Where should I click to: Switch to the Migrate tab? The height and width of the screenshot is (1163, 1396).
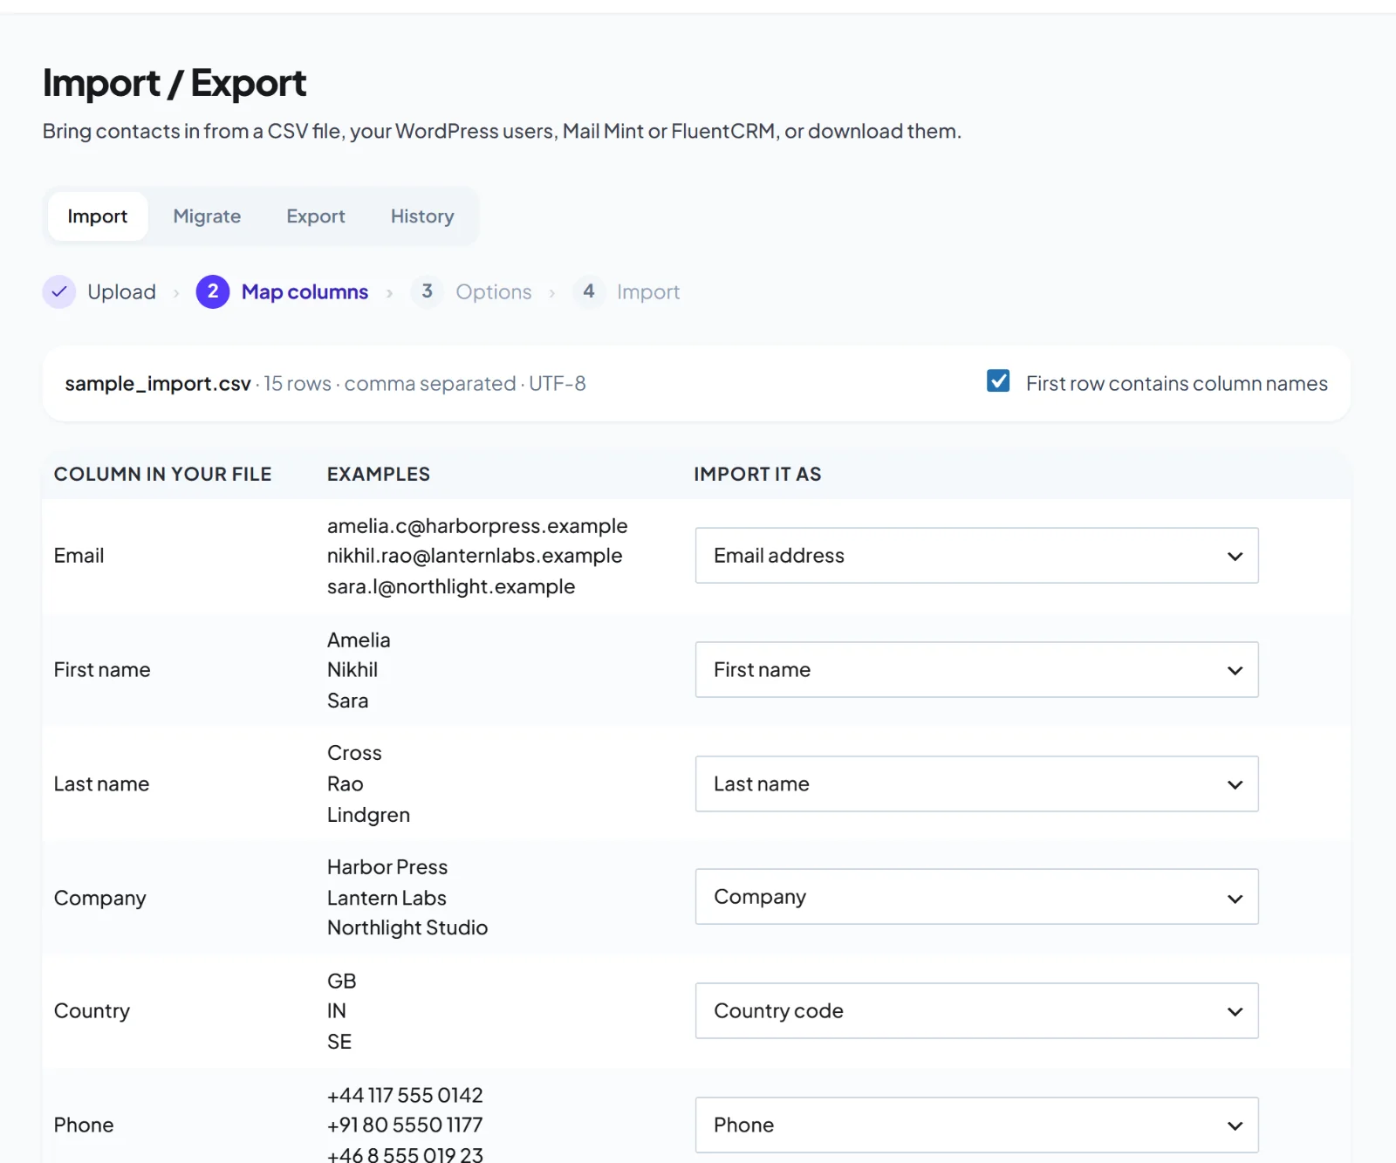pyautogui.click(x=207, y=216)
